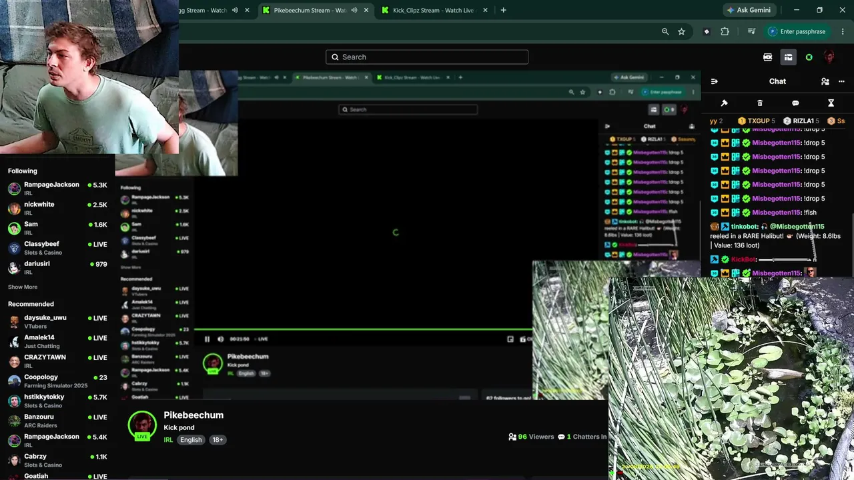Click the Pikebeechum channel avatar with LIVE badge
Viewport: 854px width, 480px height.
click(x=142, y=425)
